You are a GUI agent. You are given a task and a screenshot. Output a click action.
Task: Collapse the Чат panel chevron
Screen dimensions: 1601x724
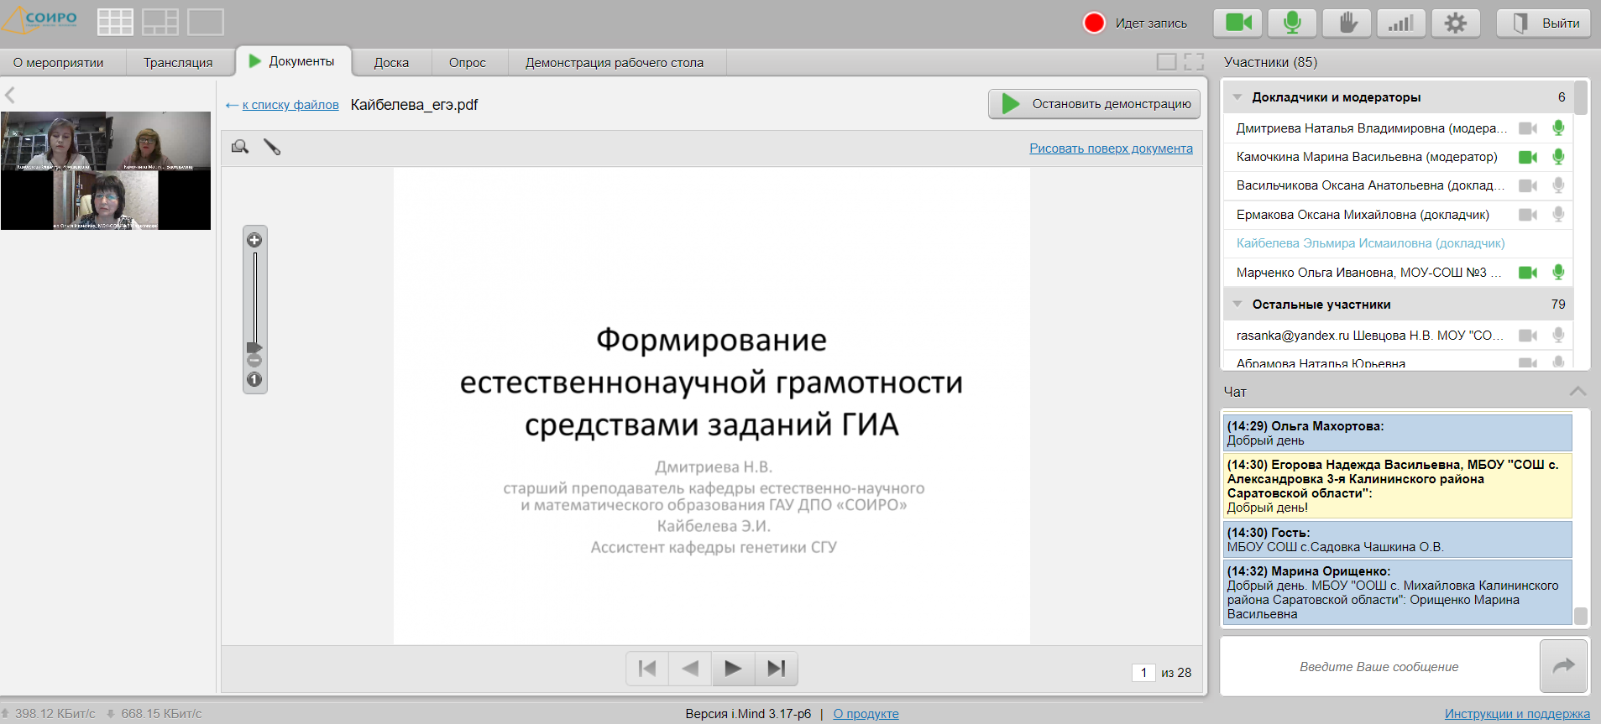click(x=1577, y=392)
